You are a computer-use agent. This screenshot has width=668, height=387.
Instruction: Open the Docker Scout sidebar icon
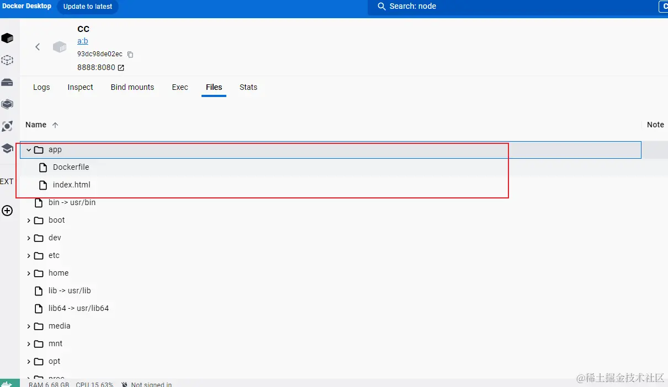7,126
